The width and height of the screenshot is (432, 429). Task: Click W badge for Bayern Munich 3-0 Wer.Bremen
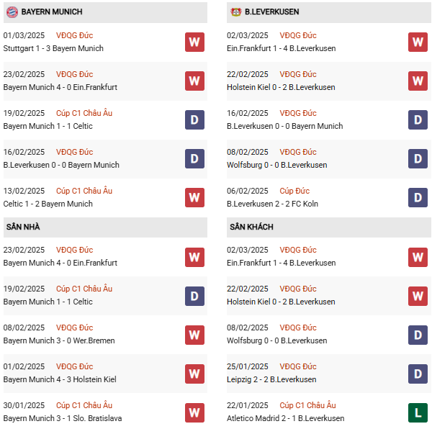(194, 334)
